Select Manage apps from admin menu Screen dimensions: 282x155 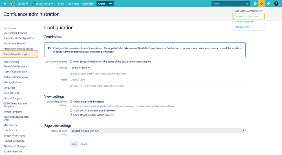point(242,27)
